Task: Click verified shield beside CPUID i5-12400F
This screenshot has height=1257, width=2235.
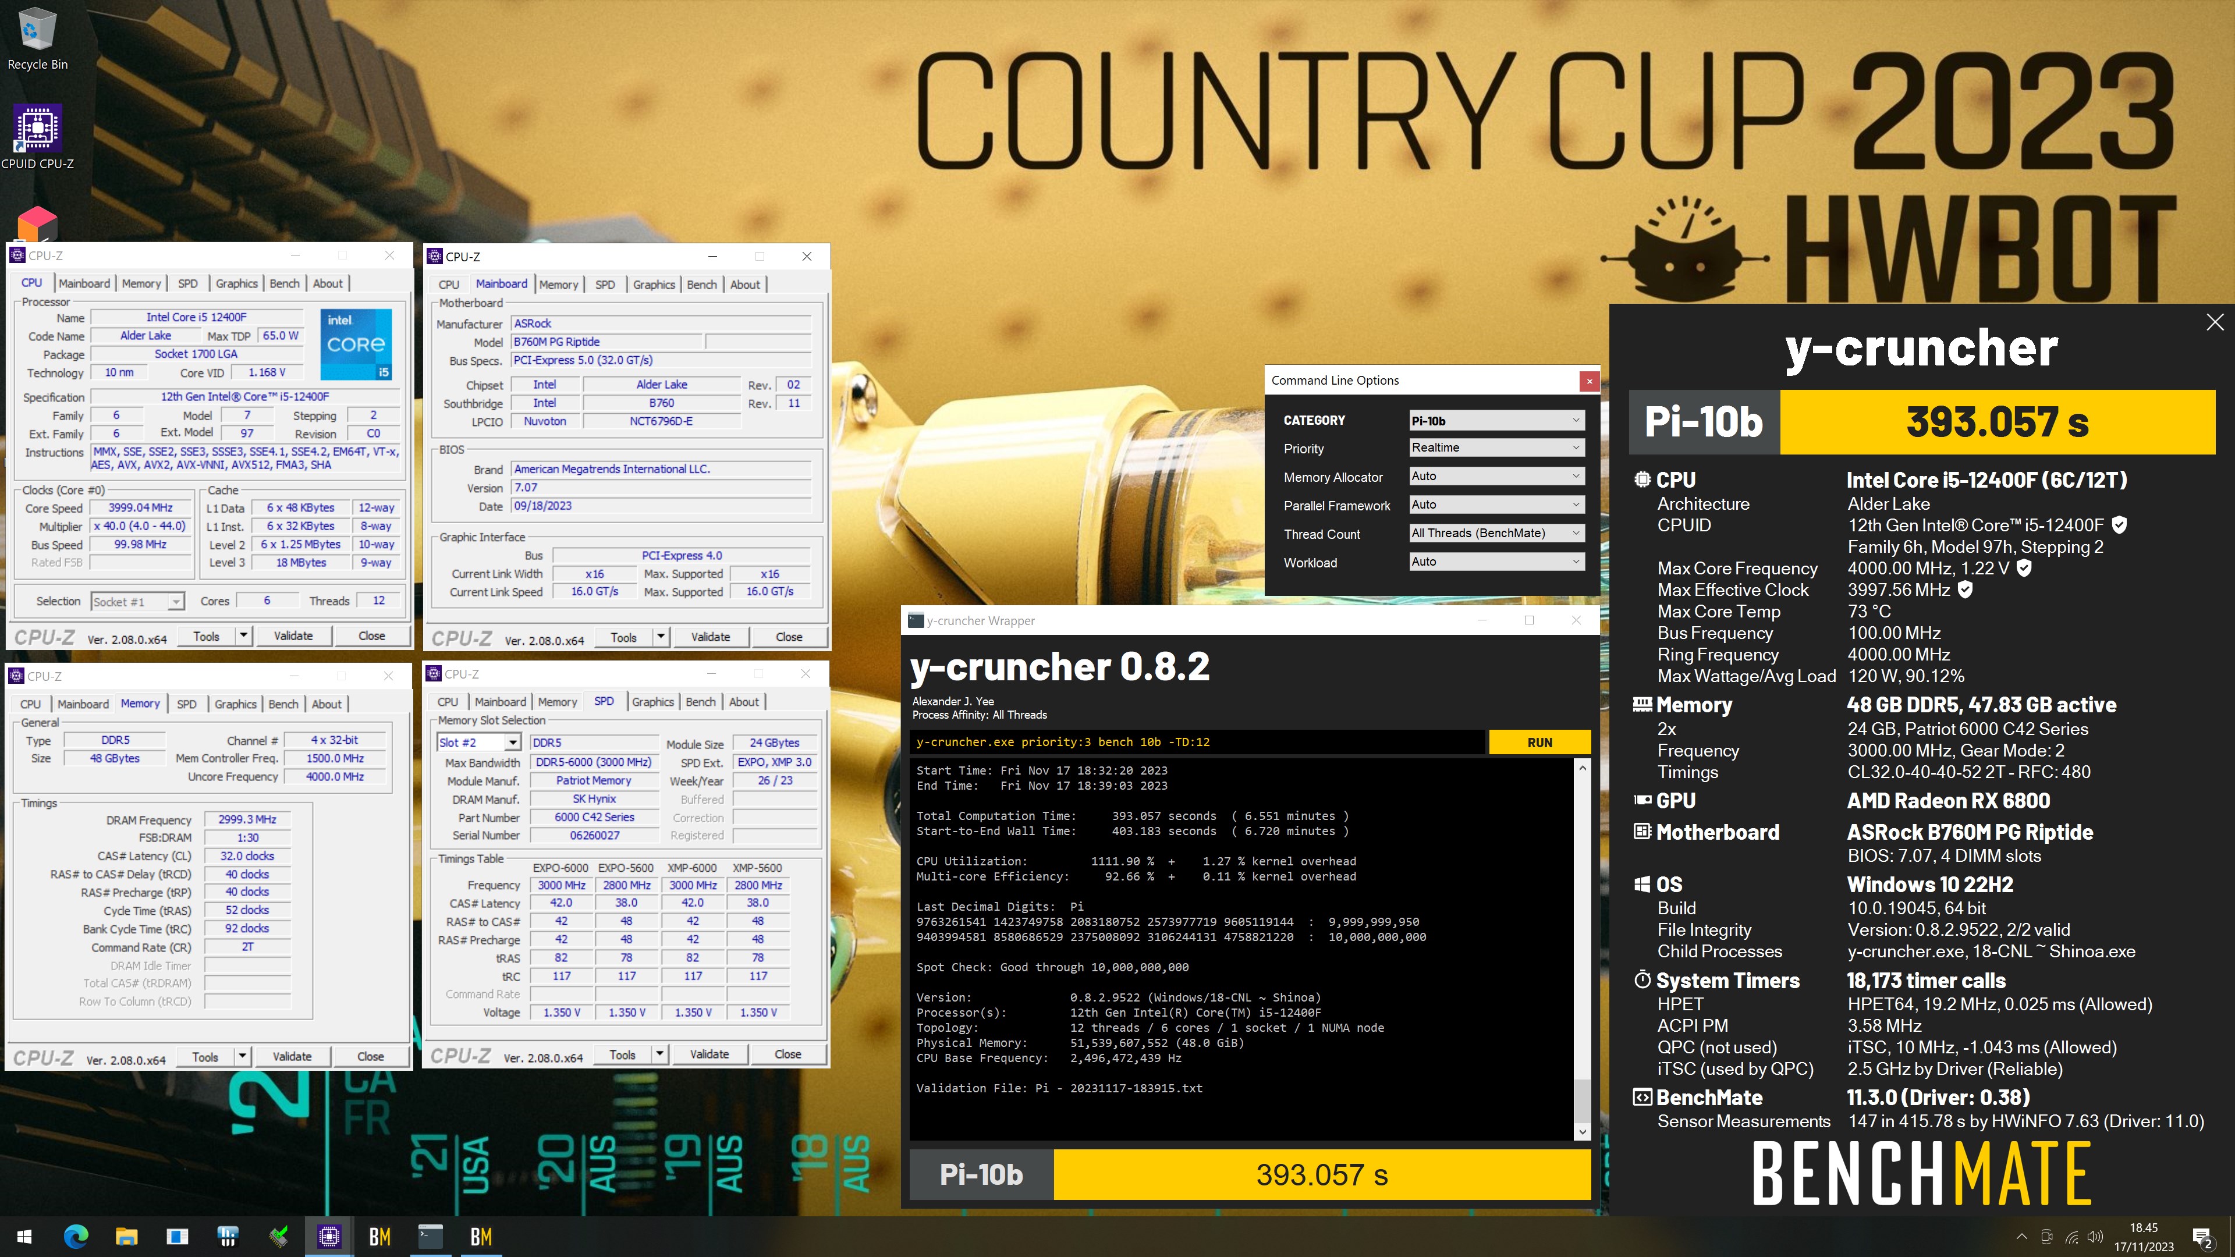Action: coord(2119,525)
